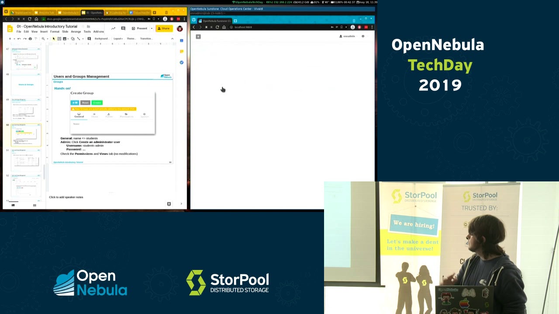Viewport: 559px width, 314px height.
Task: Open the Layout dropdown
Action: pos(118,39)
